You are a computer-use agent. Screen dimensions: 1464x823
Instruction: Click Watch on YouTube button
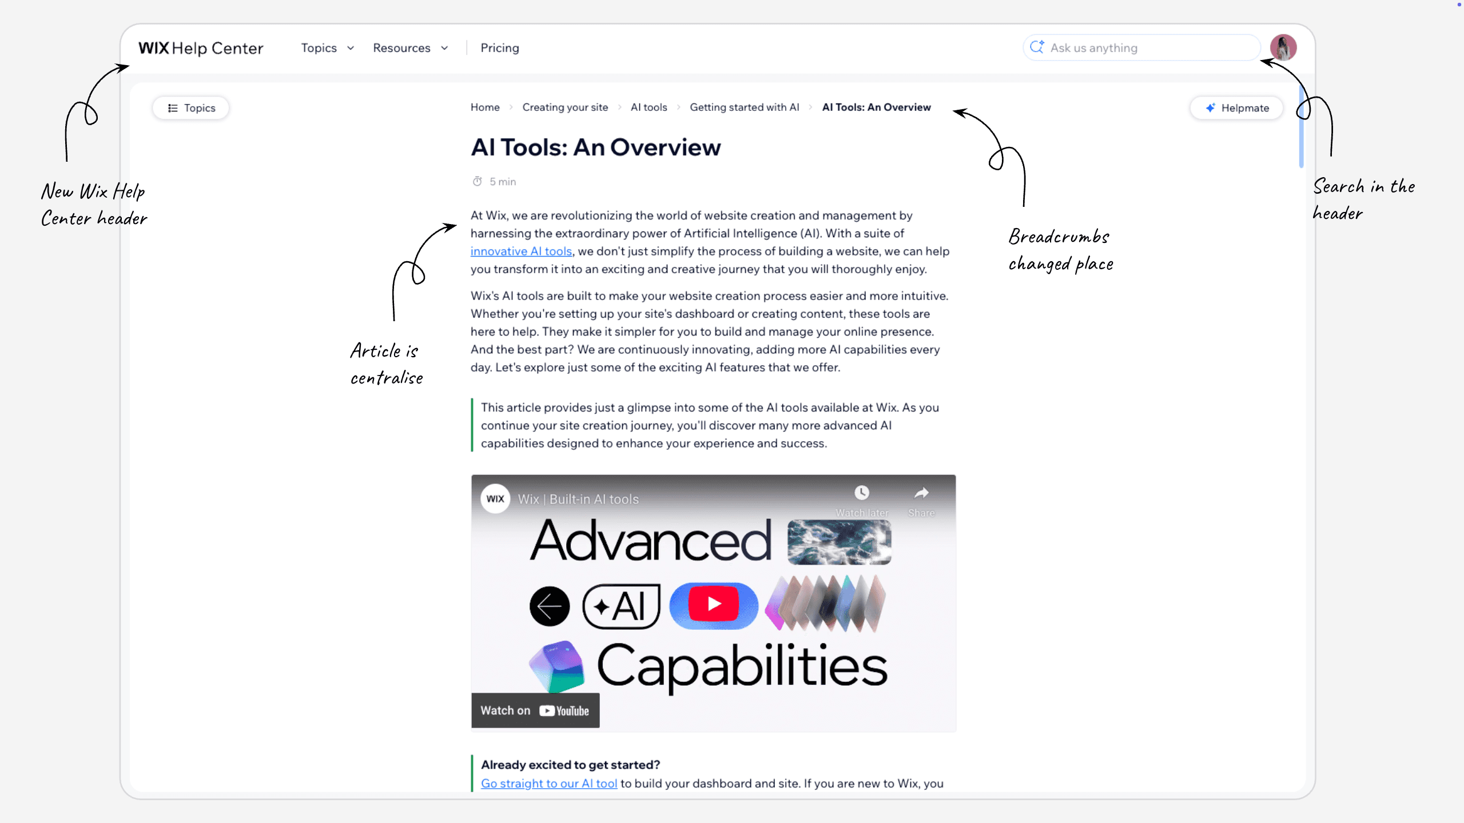point(535,710)
